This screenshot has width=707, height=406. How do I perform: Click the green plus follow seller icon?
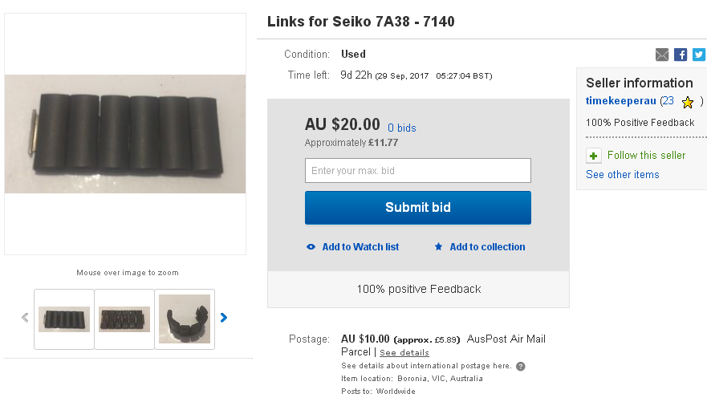[x=593, y=156]
